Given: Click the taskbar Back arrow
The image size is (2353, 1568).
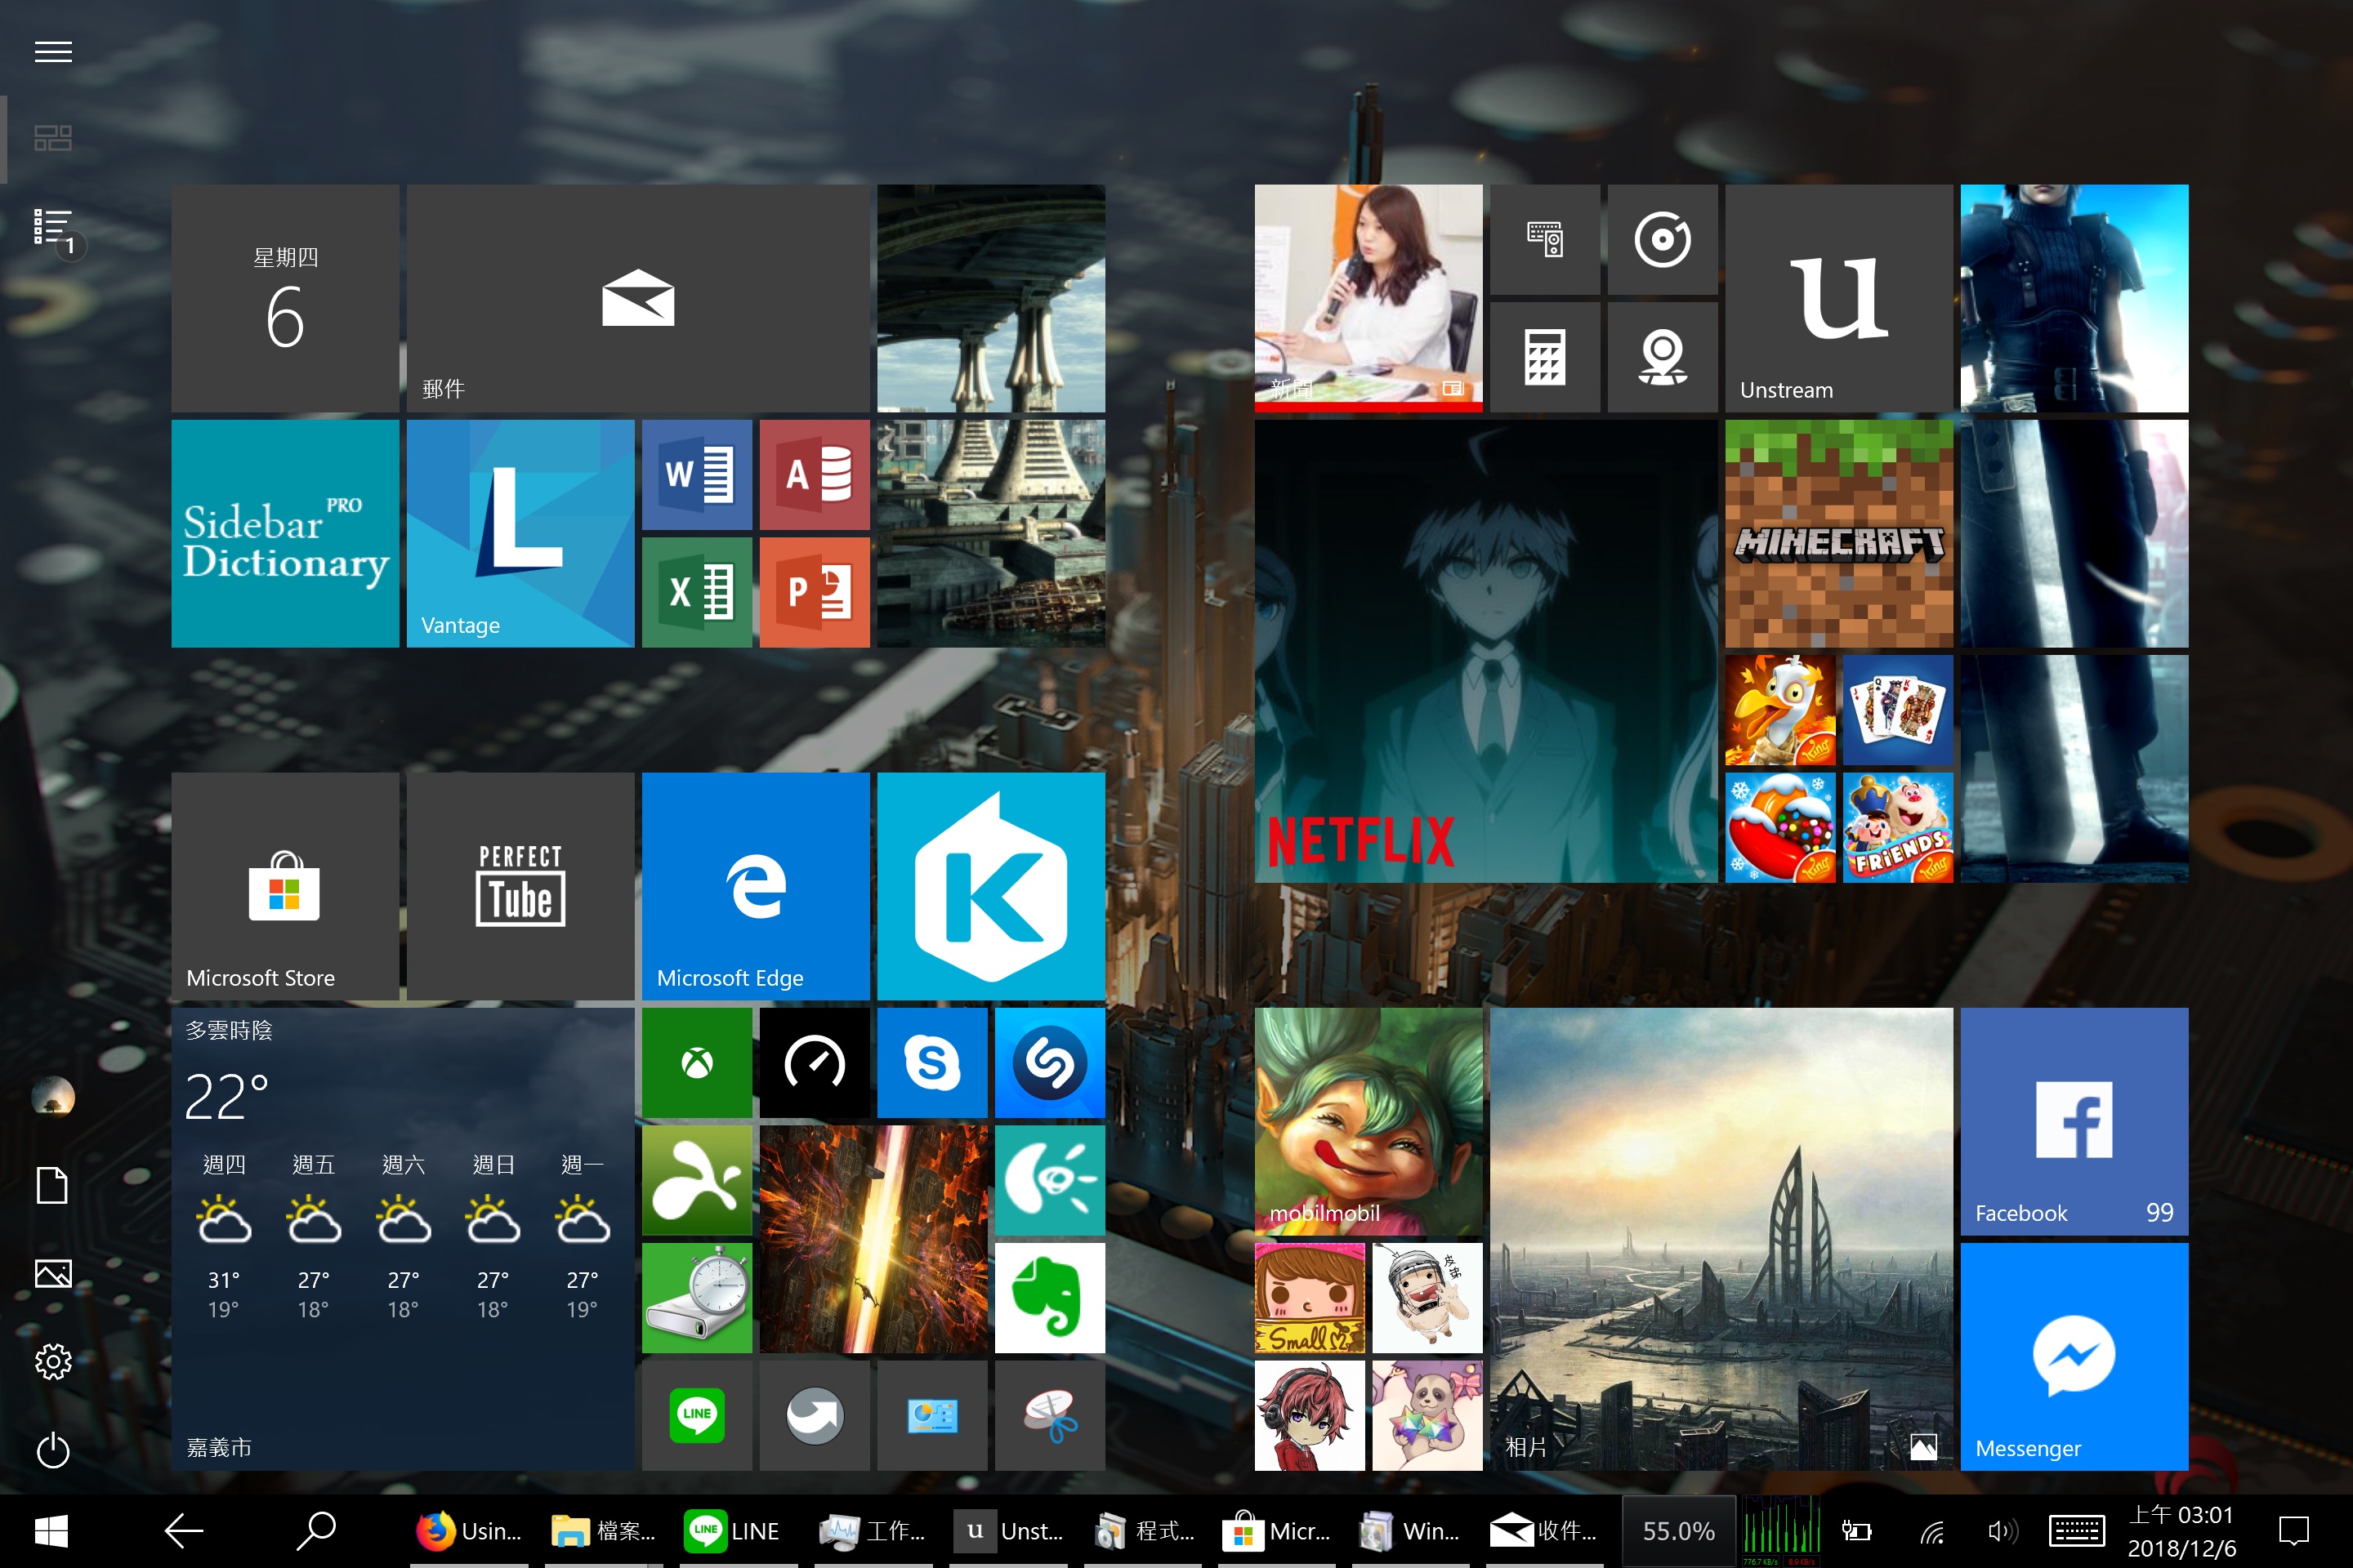Looking at the screenshot, I should pyautogui.click(x=184, y=1531).
